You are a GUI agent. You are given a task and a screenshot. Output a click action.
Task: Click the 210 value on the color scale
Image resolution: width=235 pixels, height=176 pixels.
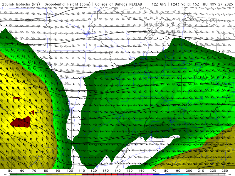pyautogui.click(x=201, y=171)
